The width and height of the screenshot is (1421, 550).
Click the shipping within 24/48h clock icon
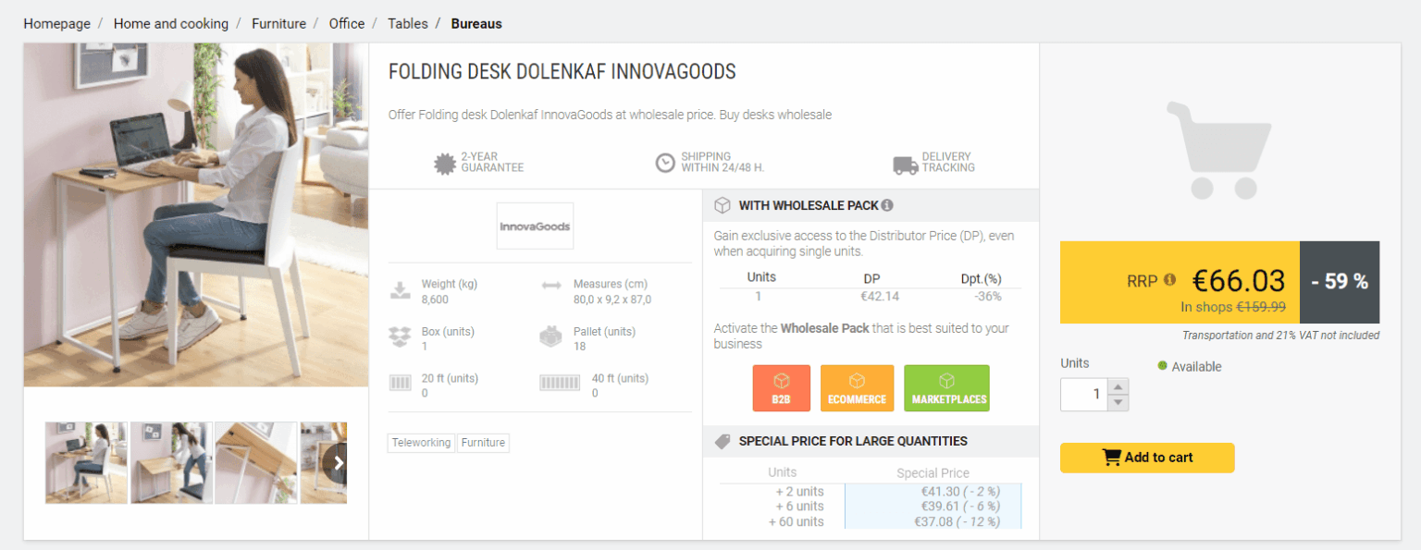click(665, 163)
